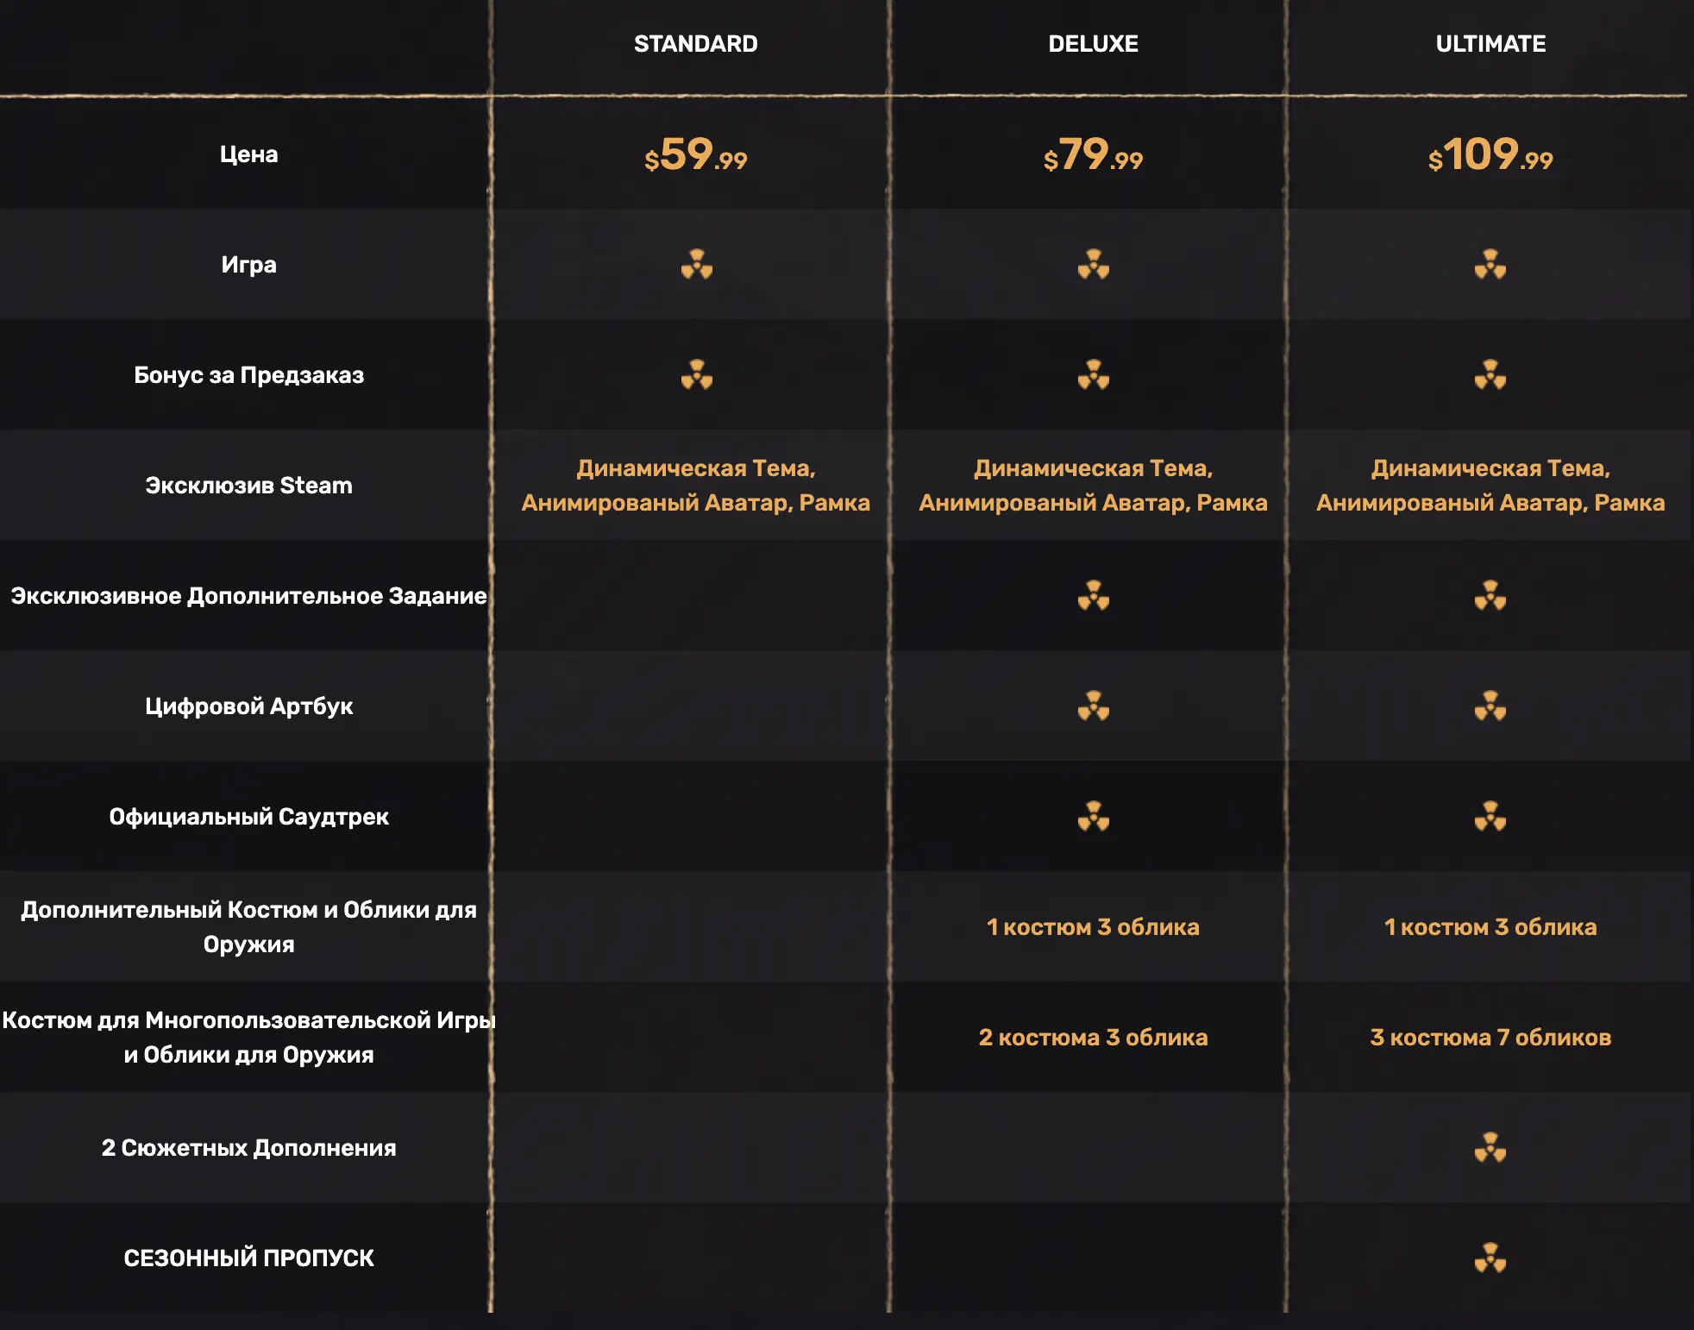Click the Ultimate '3 костюма 7 обликов' text
1694x1330 pixels.
pyautogui.click(x=1490, y=1037)
